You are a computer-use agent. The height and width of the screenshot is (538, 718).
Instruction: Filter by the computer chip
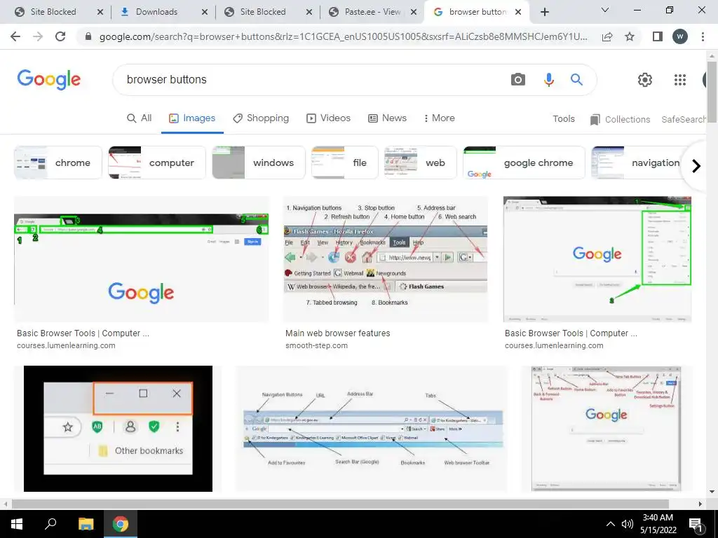click(156, 163)
